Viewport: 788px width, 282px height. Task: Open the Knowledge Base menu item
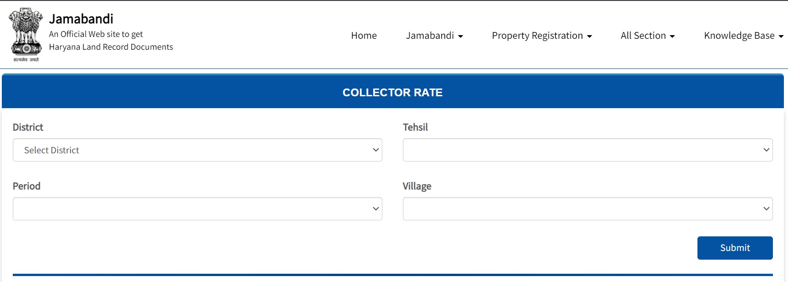pos(742,36)
